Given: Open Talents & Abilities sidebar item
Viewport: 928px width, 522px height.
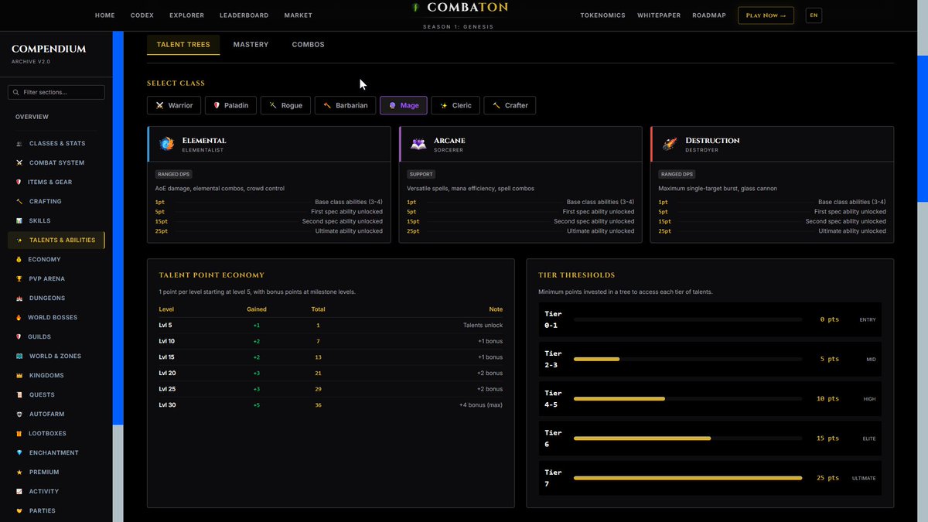Looking at the screenshot, I should pyautogui.click(x=56, y=241).
